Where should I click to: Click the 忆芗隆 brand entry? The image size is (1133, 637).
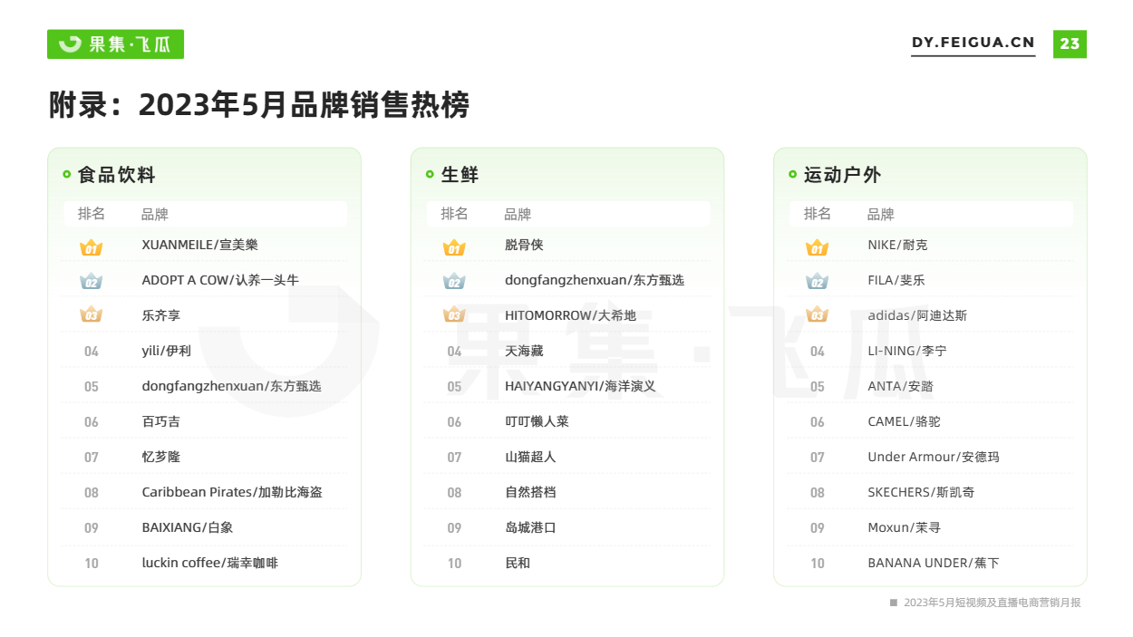coord(161,457)
